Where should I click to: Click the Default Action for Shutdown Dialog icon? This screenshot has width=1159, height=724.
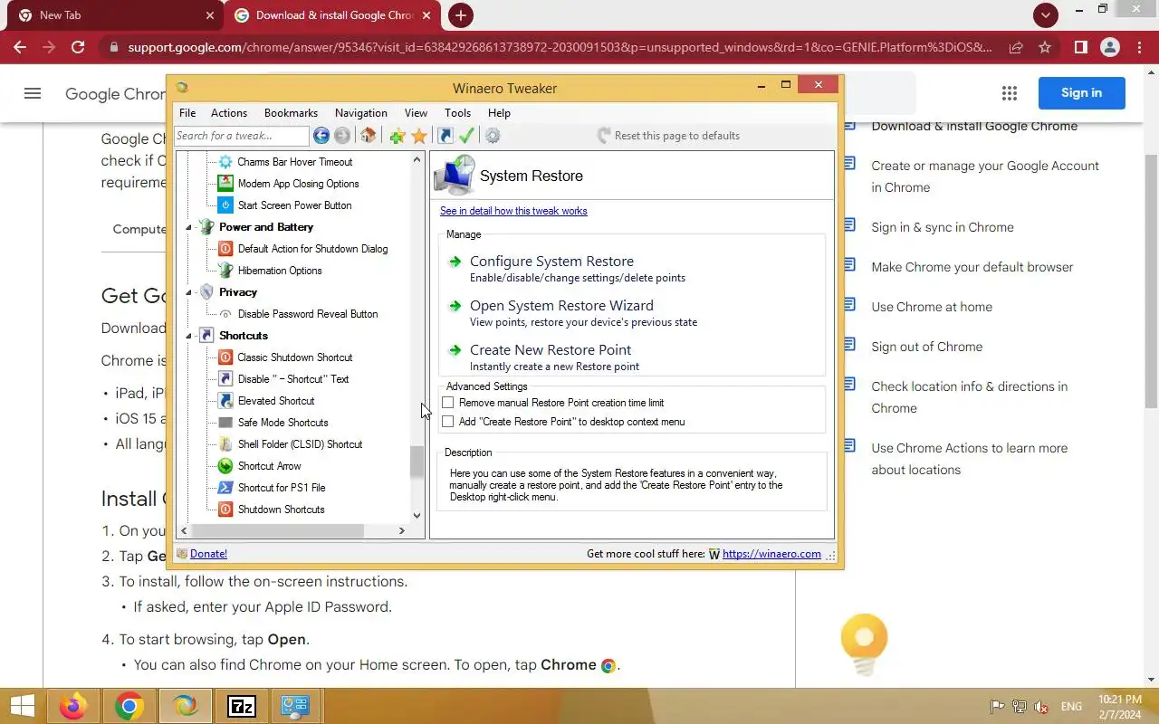(x=225, y=249)
